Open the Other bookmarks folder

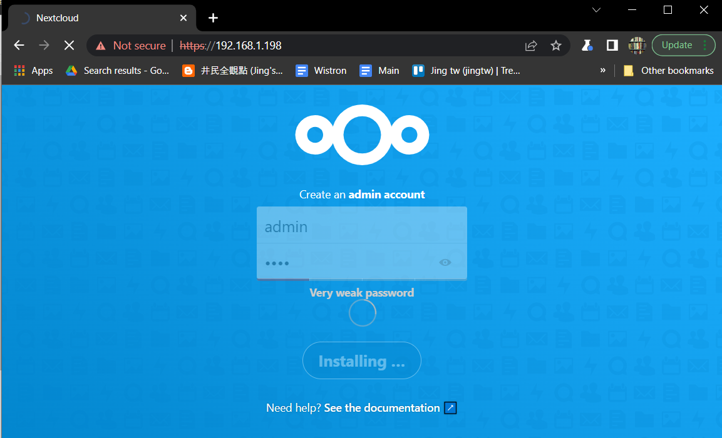[x=669, y=70]
